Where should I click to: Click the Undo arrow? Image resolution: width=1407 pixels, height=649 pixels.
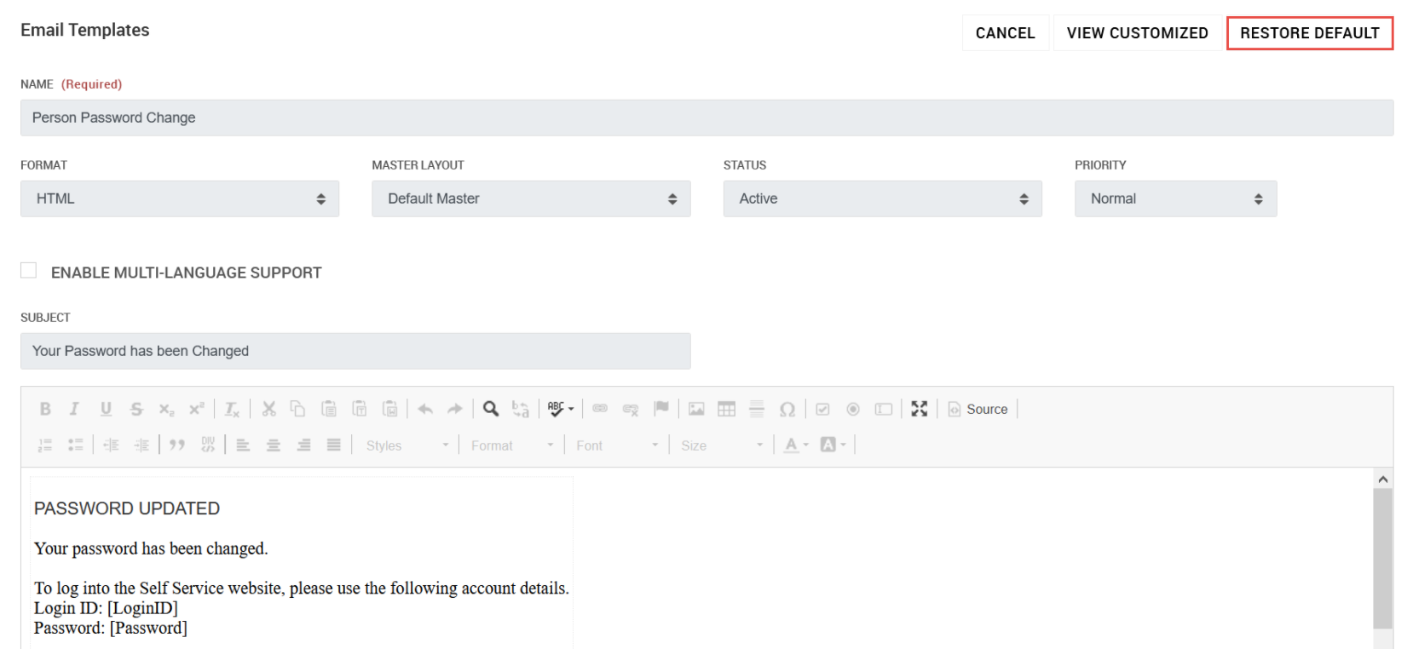pos(425,410)
